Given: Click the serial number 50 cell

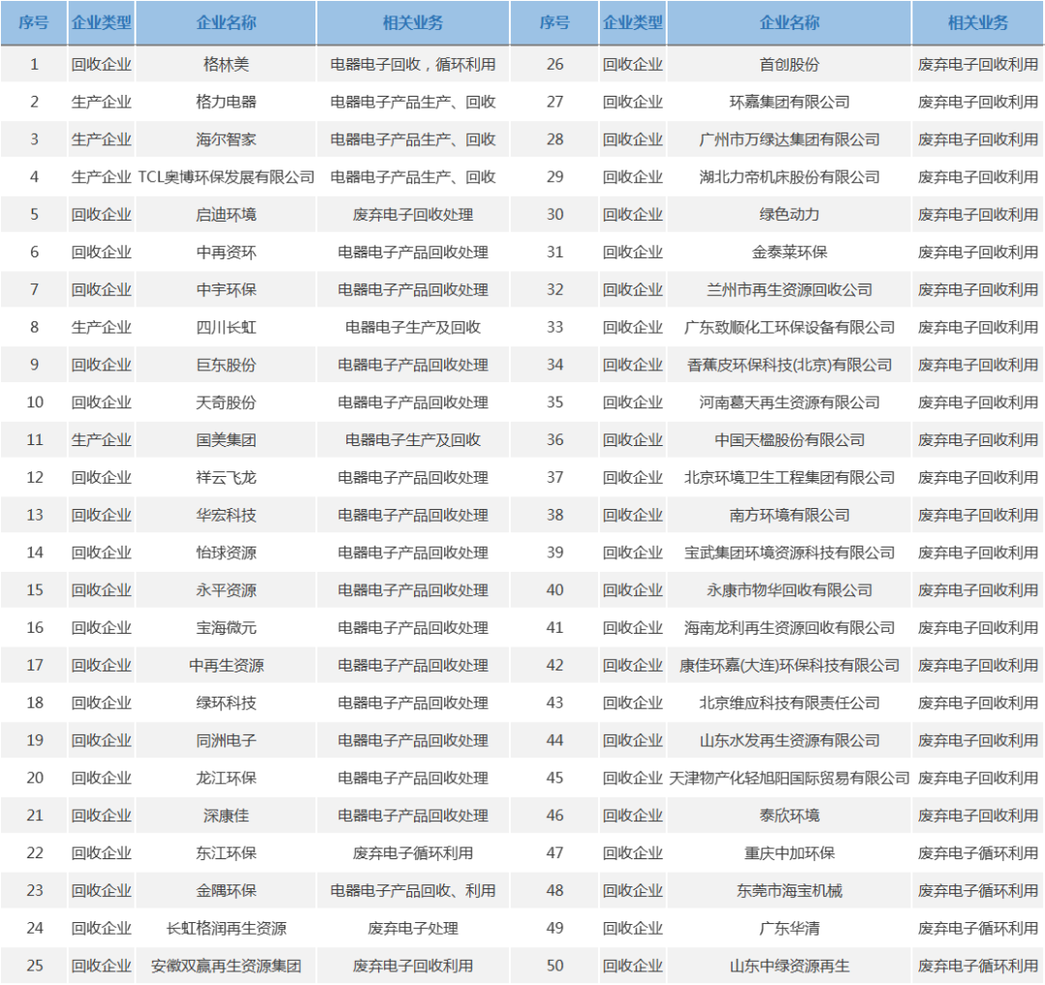Looking at the screenshot, I should pos(554,966).
